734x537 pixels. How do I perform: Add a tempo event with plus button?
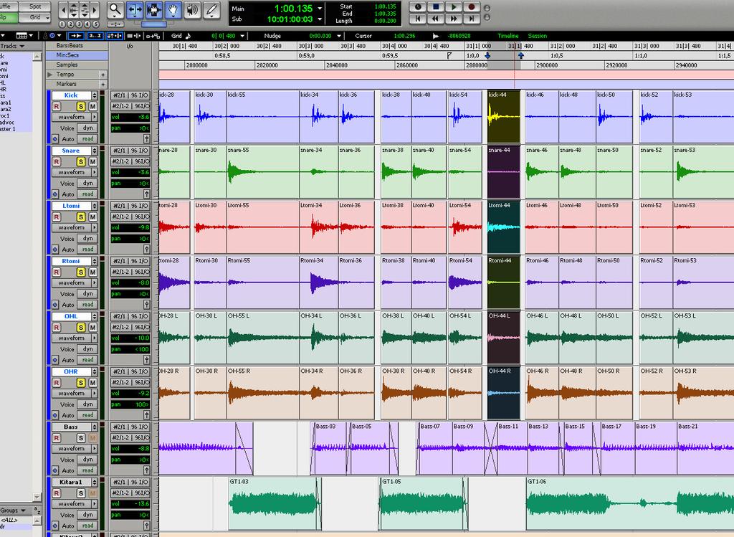point(103,75)
